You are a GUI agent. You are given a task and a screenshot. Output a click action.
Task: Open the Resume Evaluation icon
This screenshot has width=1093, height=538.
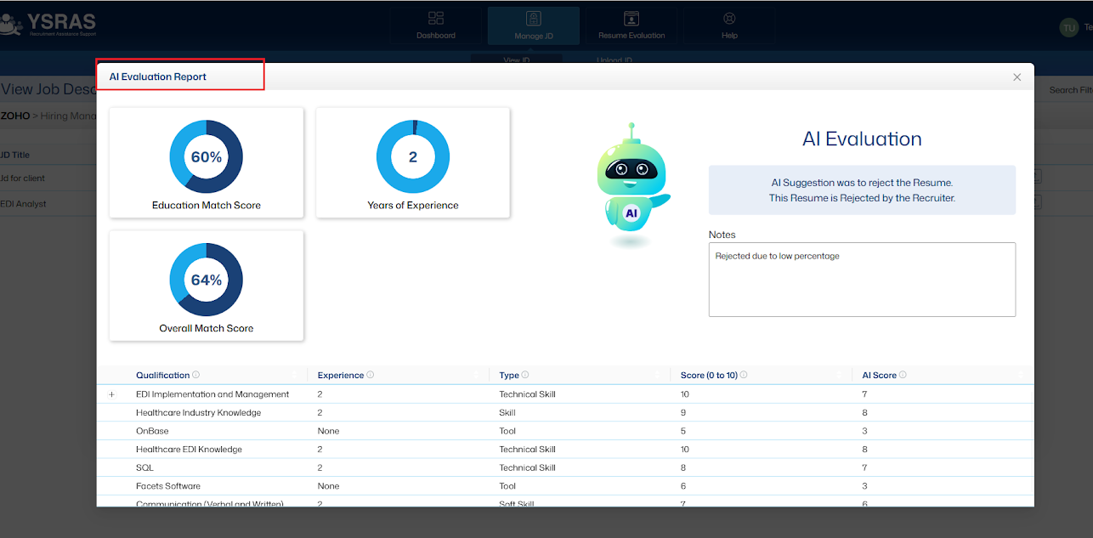click(631, 19)
